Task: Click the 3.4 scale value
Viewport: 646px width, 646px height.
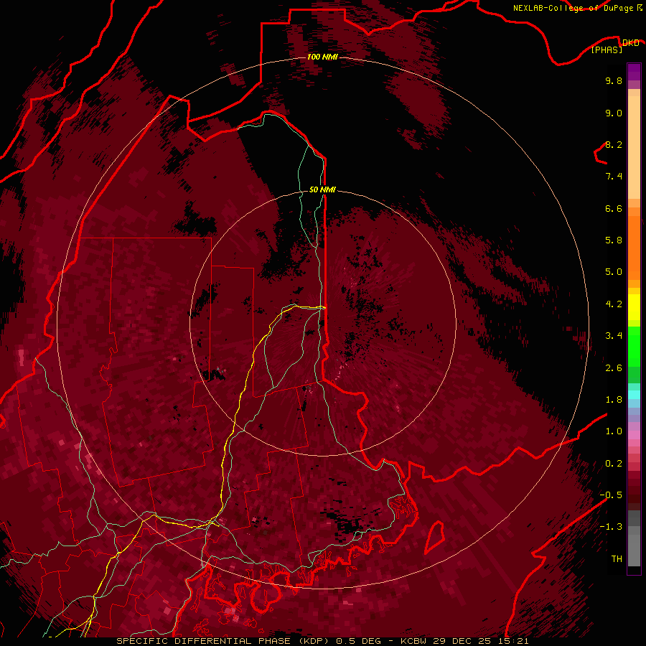Action: point(614,336)
